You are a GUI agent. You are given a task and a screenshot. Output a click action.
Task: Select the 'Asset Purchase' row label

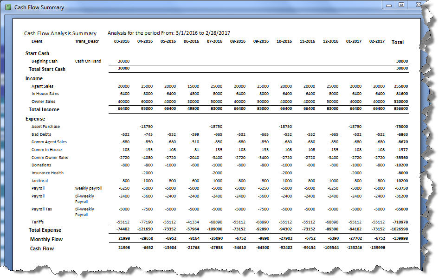45,127
